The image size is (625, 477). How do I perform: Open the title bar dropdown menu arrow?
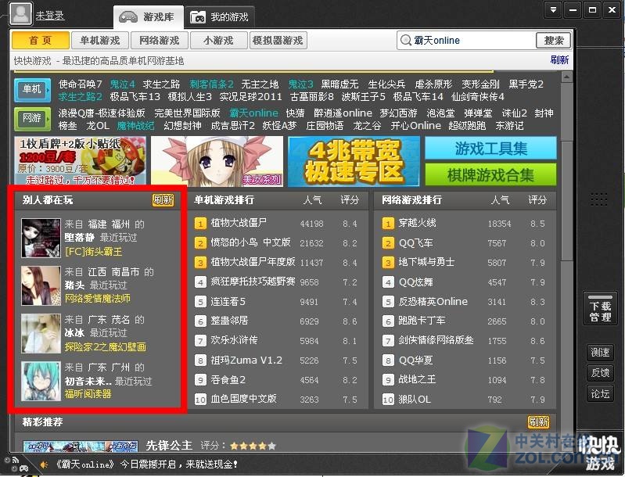[x=553, y=9]
